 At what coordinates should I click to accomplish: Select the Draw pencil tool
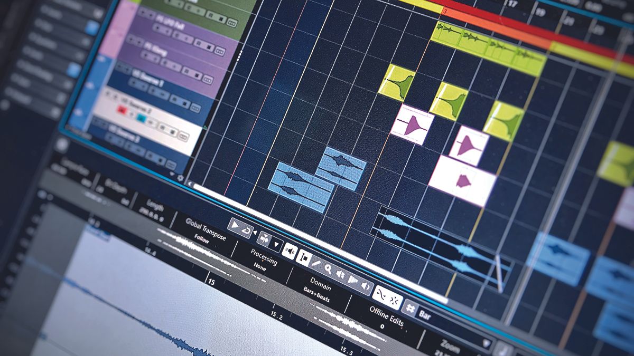[316, 263]
